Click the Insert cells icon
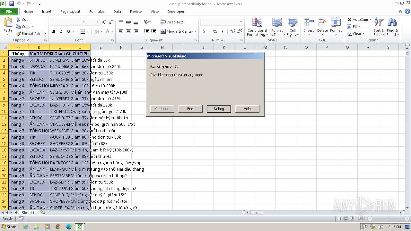Viewport: 411px width, 231px height. (309, 22)
